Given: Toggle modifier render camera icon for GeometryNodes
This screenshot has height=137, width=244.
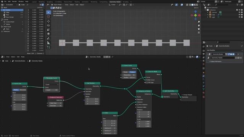Looking at the screenshot, I should 233,54.
